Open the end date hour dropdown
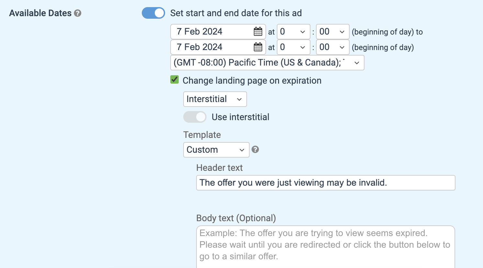Screen dimensions: 483x268 [x=294, y=47]
